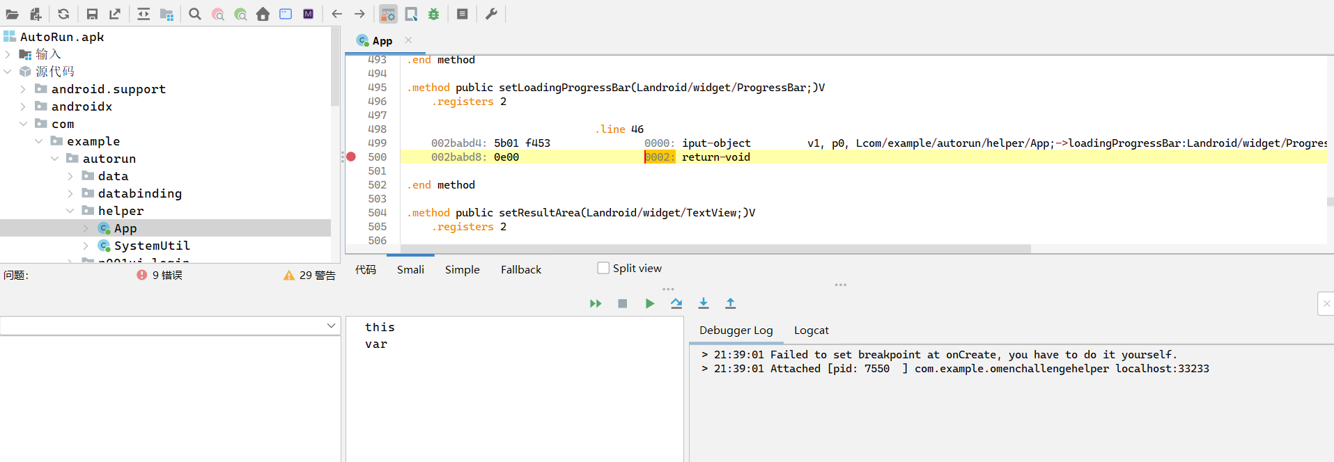Click debugger rerun fast-forward button
The image size is (1334, 462).
tap(596, 303)
